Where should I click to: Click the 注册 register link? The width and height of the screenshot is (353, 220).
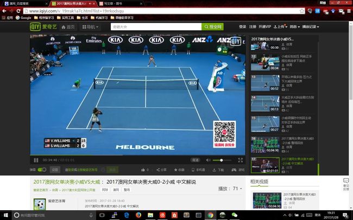click(253, 27)
